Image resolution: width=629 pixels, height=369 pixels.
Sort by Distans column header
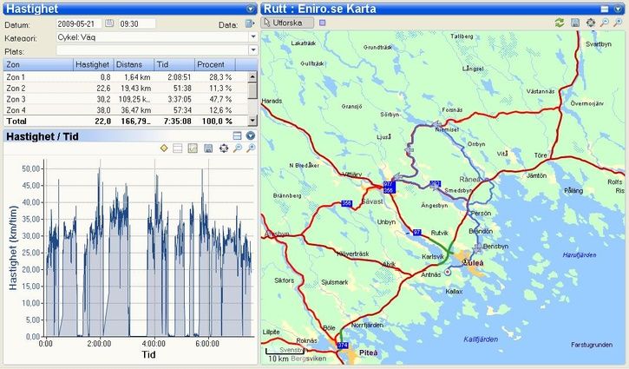[134, 64]
